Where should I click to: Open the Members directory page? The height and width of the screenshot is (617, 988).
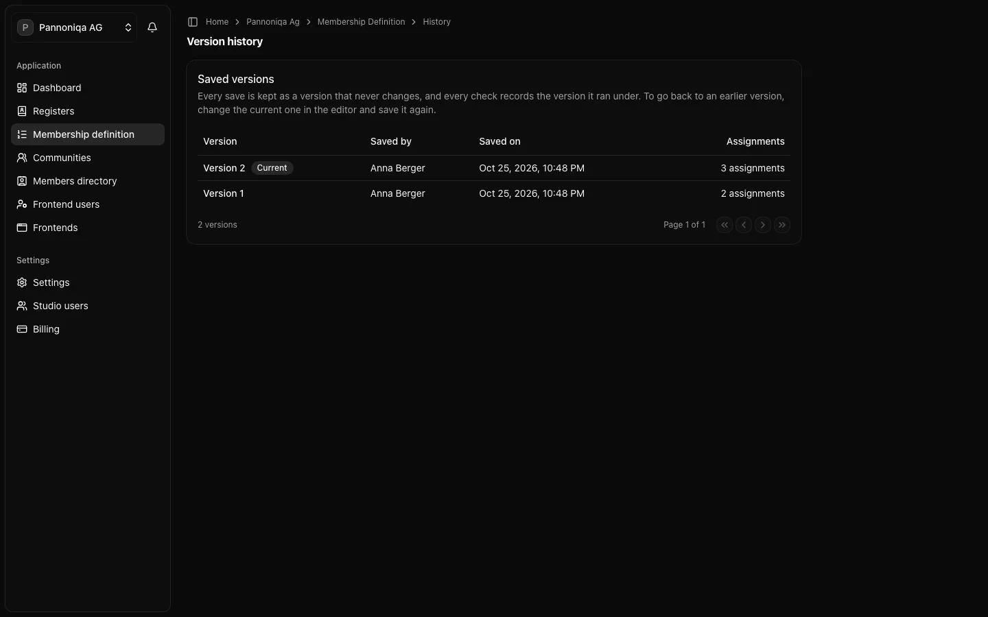tap(88, 181)
